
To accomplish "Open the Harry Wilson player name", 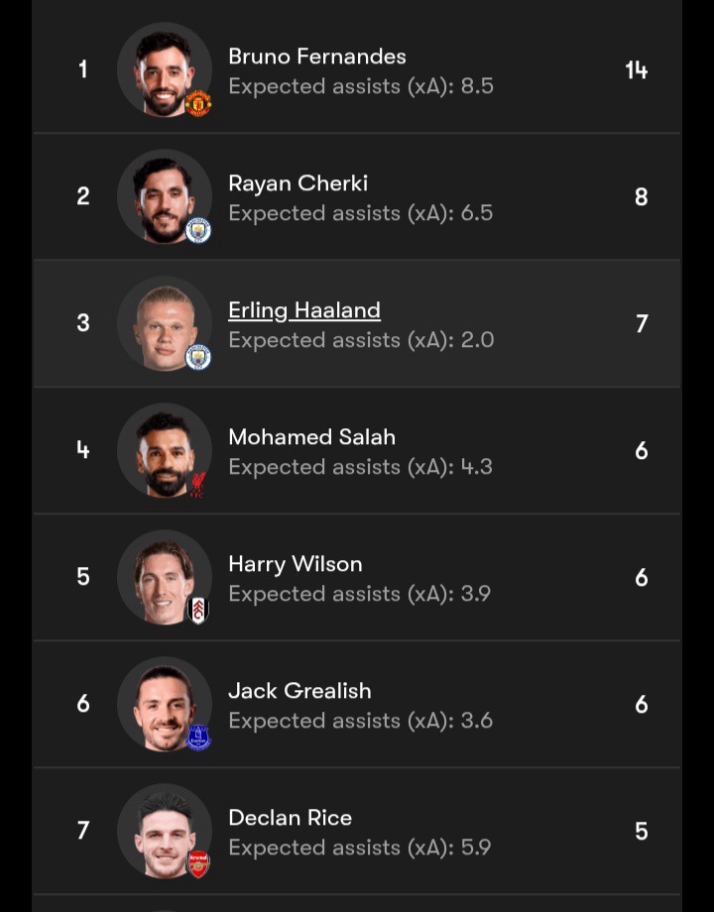I will [x=296, y=564].
